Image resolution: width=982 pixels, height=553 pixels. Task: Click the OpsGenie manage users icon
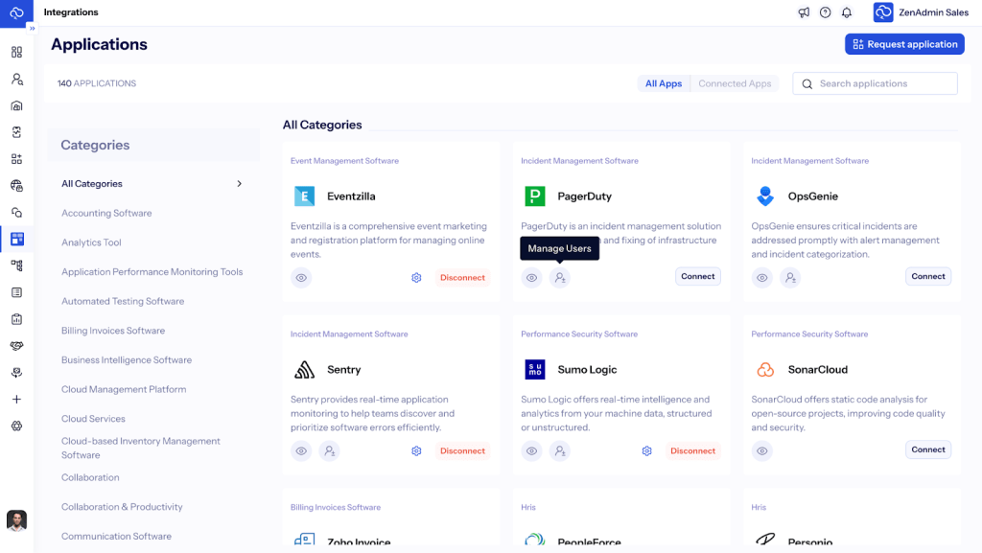point(790,278)
